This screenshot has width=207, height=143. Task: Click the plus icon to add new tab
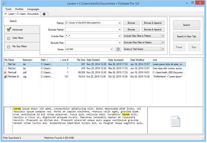(x=44, y=14)
